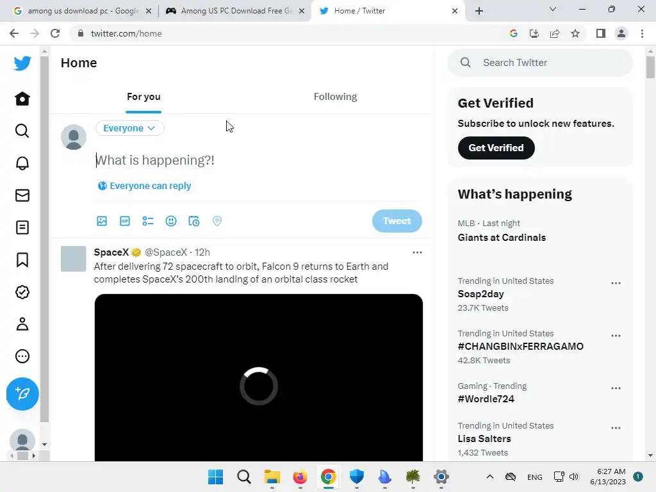Image resolution: width=656 pixels, height=492 pixels.
Task: Change who can reply: Everyone can reply
Action: point(144,186)
